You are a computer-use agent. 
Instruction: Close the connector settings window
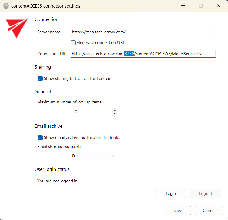click(219, 6)
